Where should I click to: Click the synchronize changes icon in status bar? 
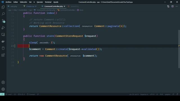coord(15,95)
